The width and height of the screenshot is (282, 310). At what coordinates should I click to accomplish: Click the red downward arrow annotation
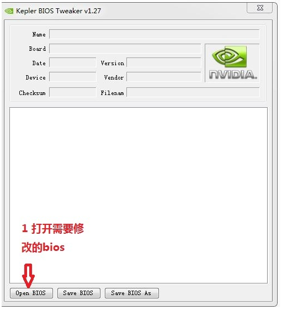pos(29,276)
